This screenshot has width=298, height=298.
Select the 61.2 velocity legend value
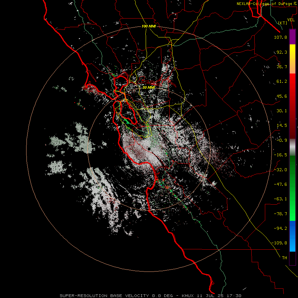282,81
